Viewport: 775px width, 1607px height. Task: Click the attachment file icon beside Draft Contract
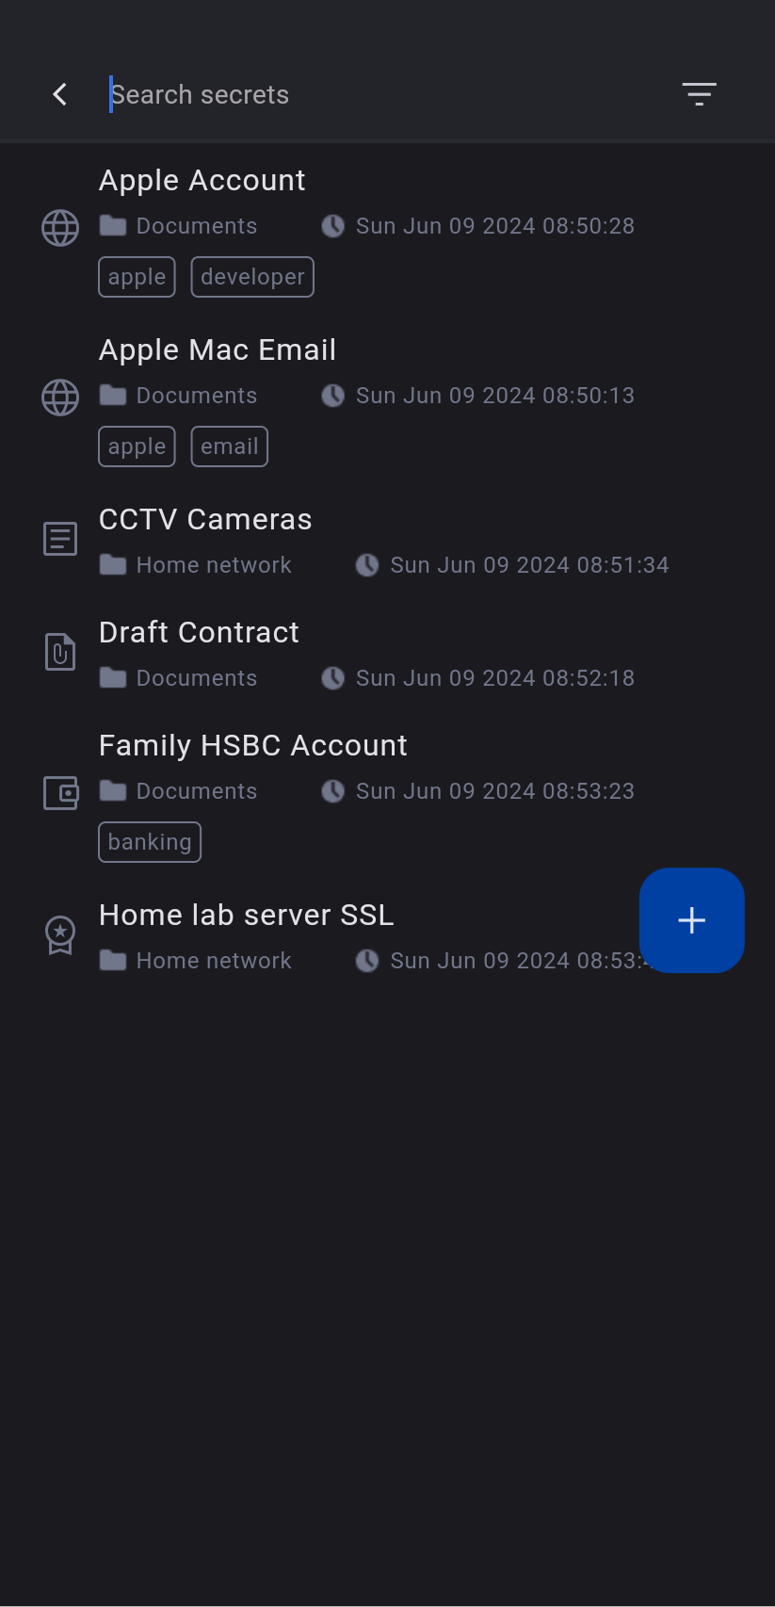(x=60, y=652)
